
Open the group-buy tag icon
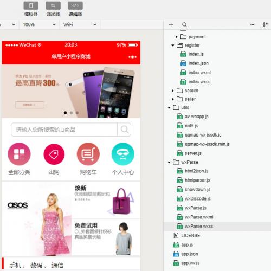click(x=54, y=154)
